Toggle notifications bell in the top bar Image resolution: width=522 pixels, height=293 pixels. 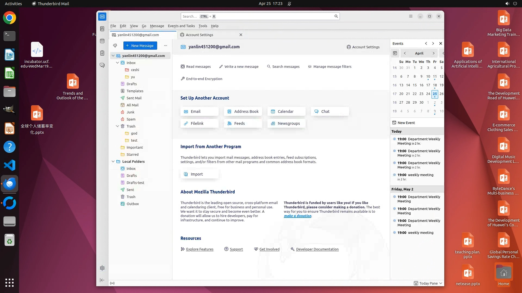(289, 4)
